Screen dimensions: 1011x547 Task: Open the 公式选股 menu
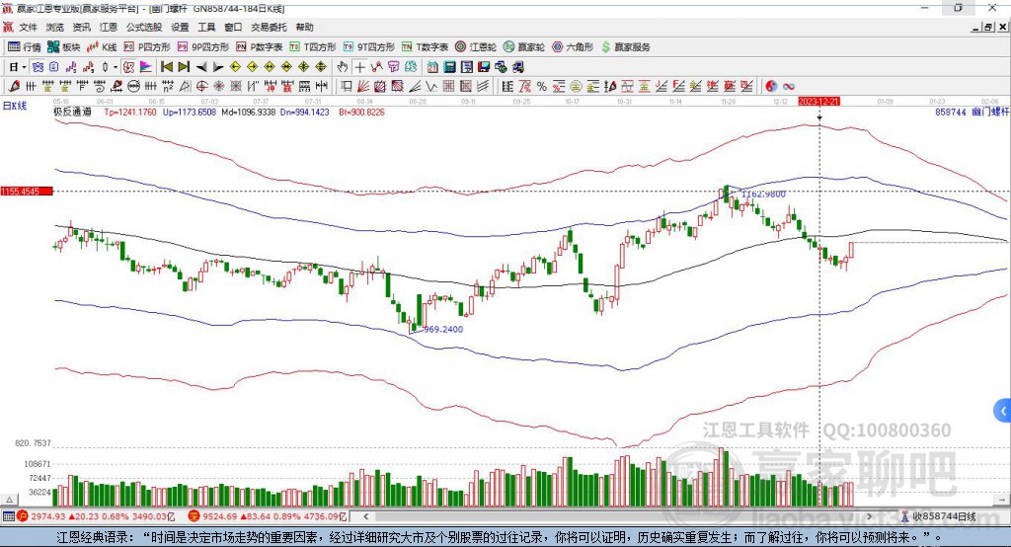pyautogui.click(x=144, y=27)
